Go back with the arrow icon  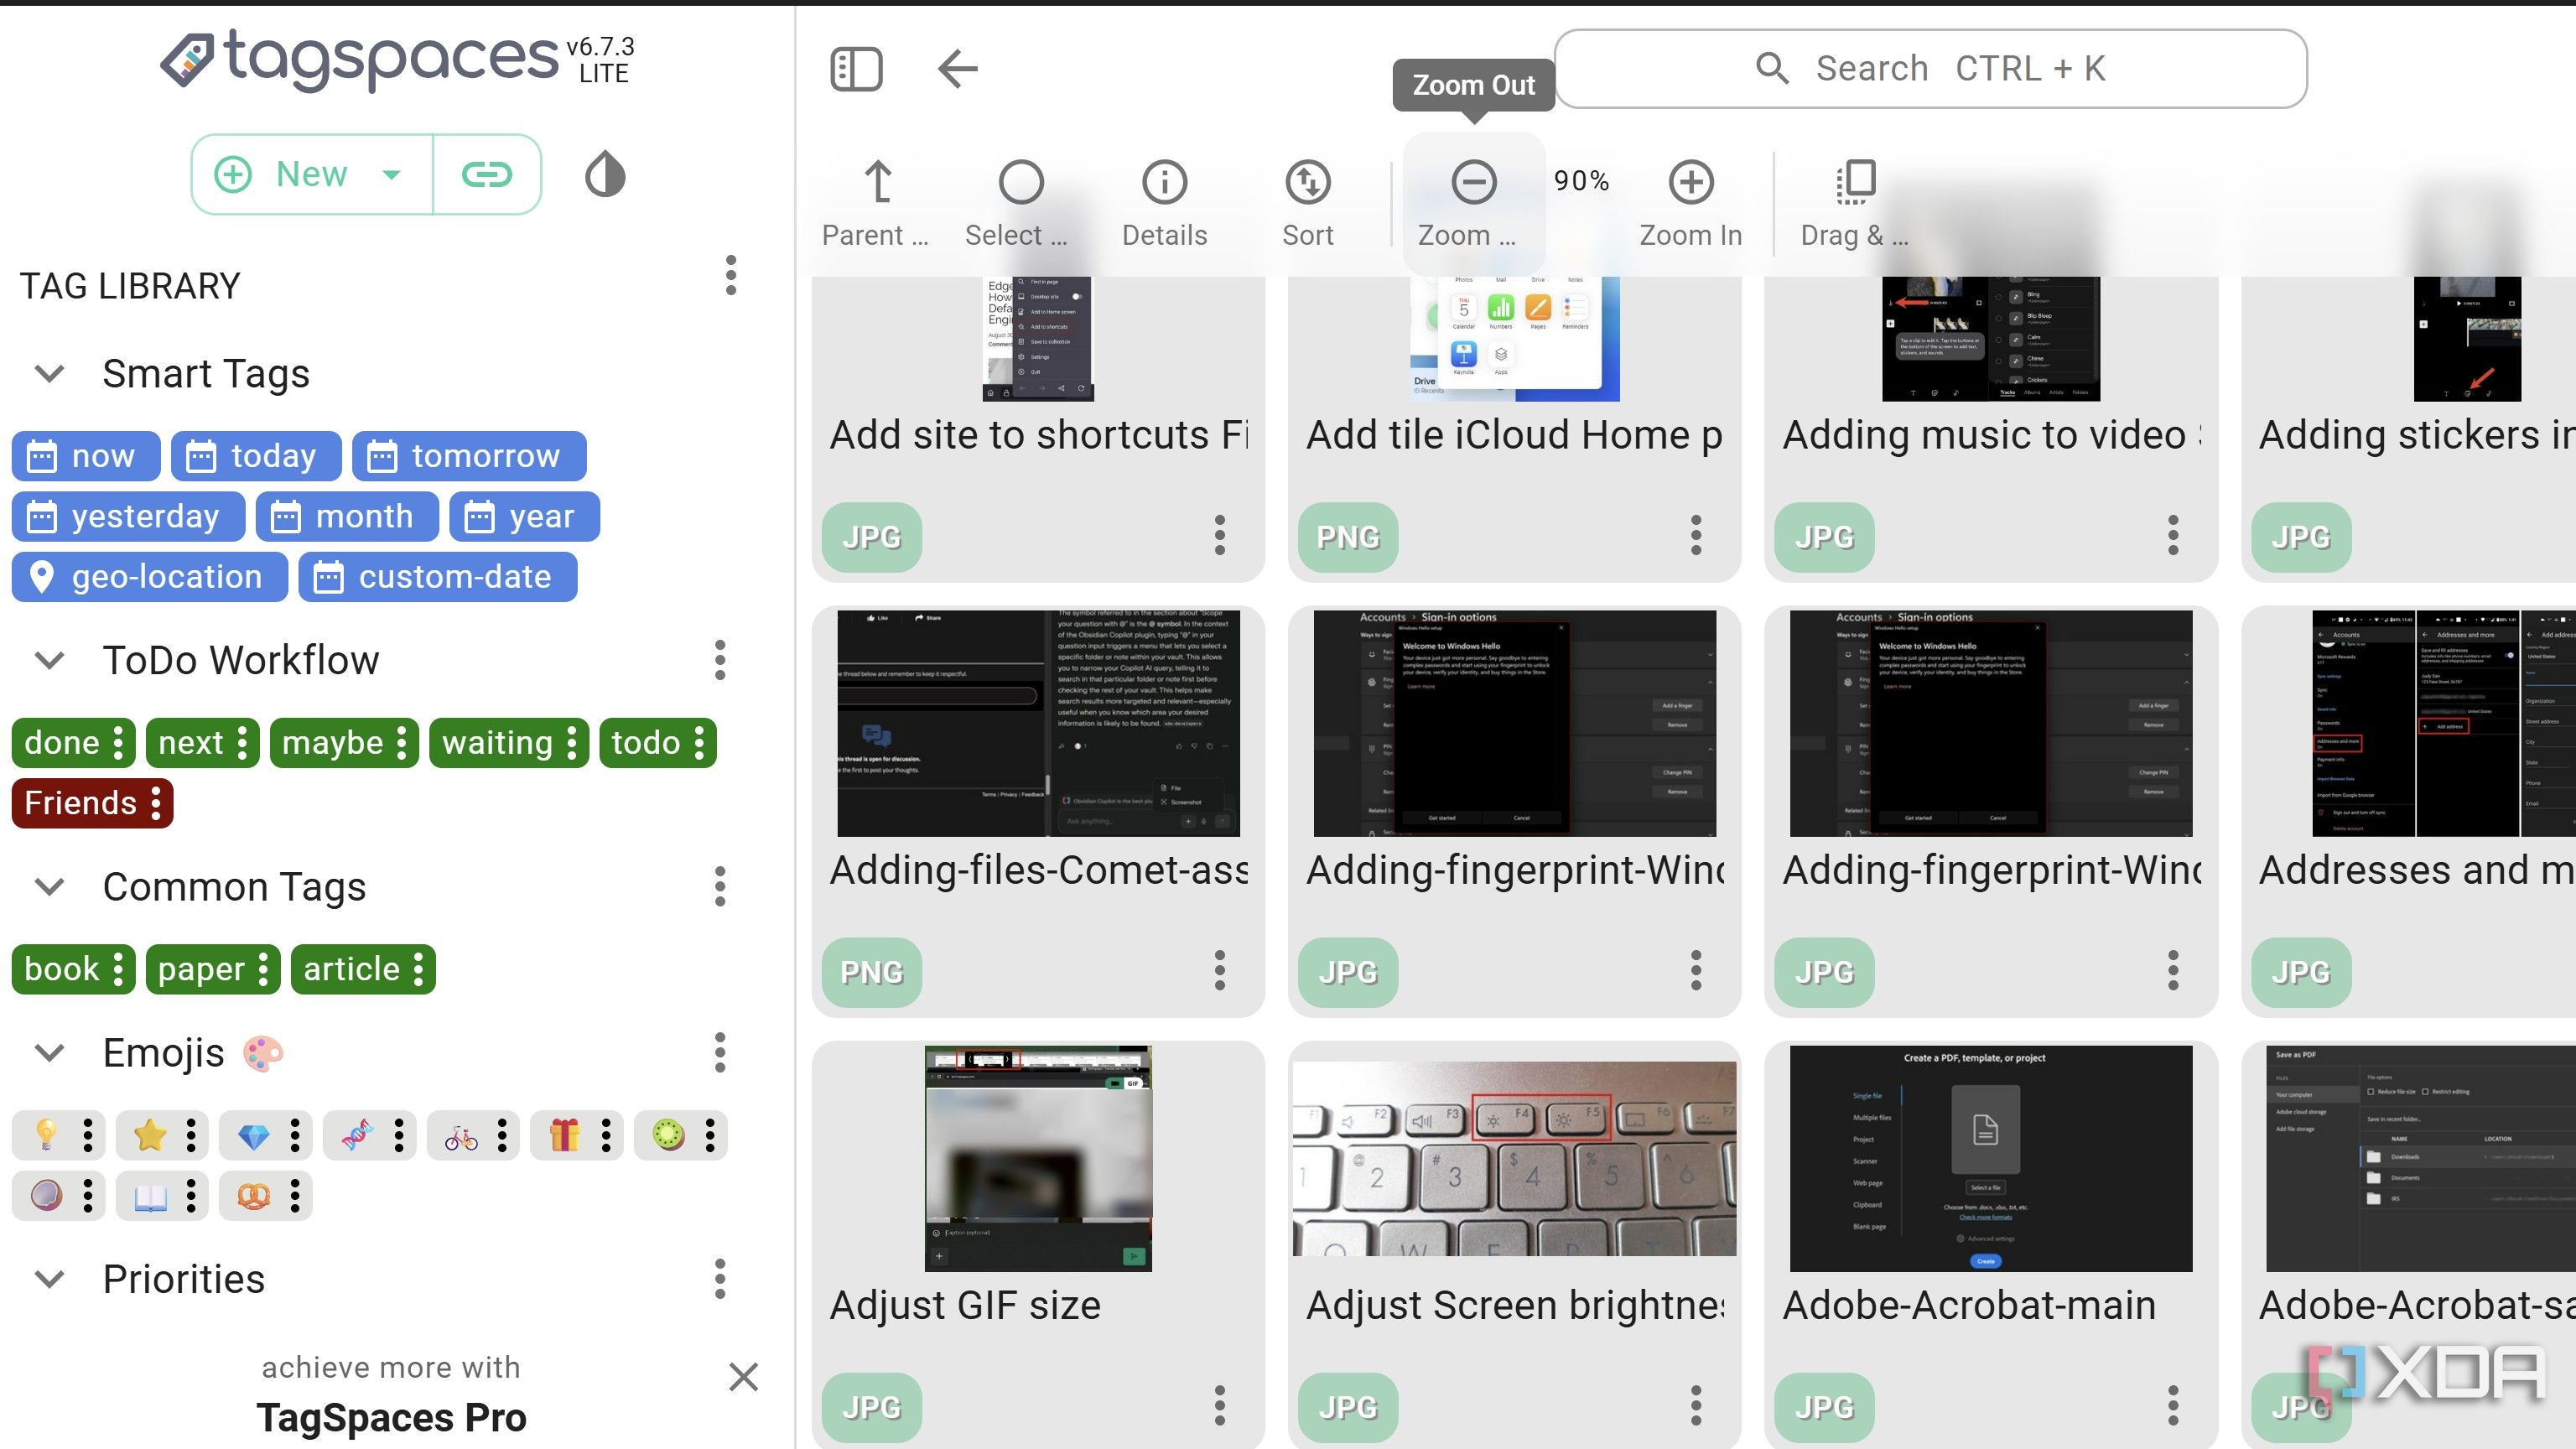(957, 69)
